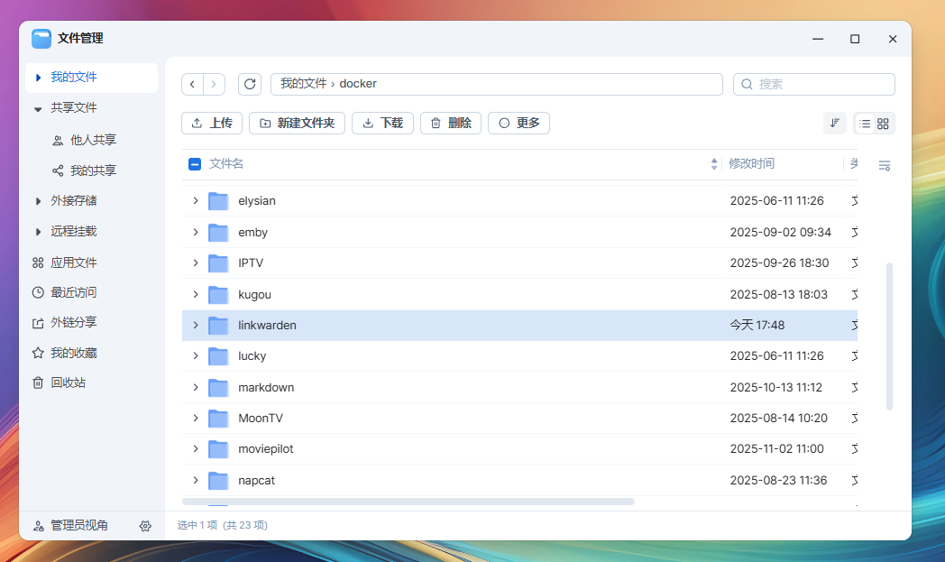Collapse the 共享文件 sidebar section
This screenshot has width=945, height=562.
(x=38, y=108)
